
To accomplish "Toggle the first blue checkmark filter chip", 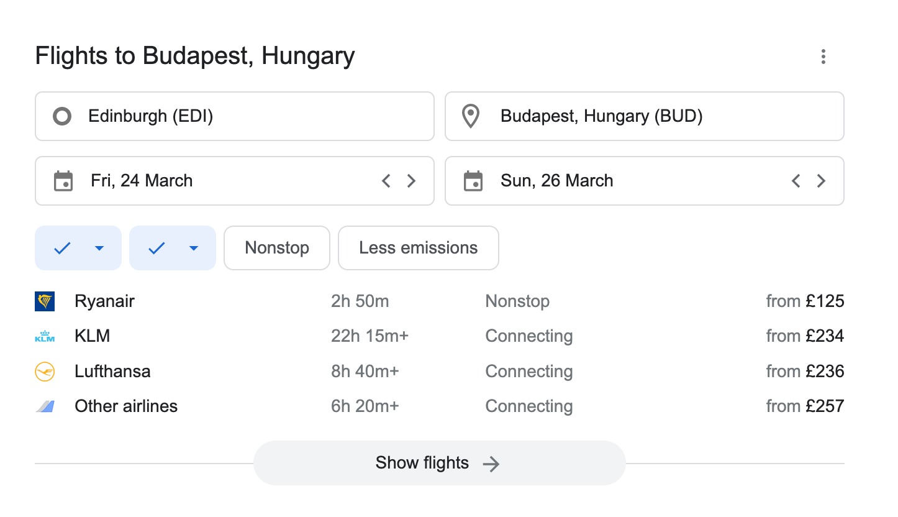I will (62, 248).
